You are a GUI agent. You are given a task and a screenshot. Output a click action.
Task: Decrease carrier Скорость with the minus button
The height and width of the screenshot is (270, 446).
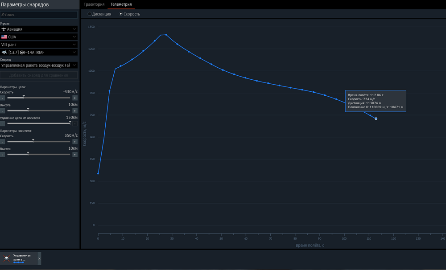click(x=3, y=142)
